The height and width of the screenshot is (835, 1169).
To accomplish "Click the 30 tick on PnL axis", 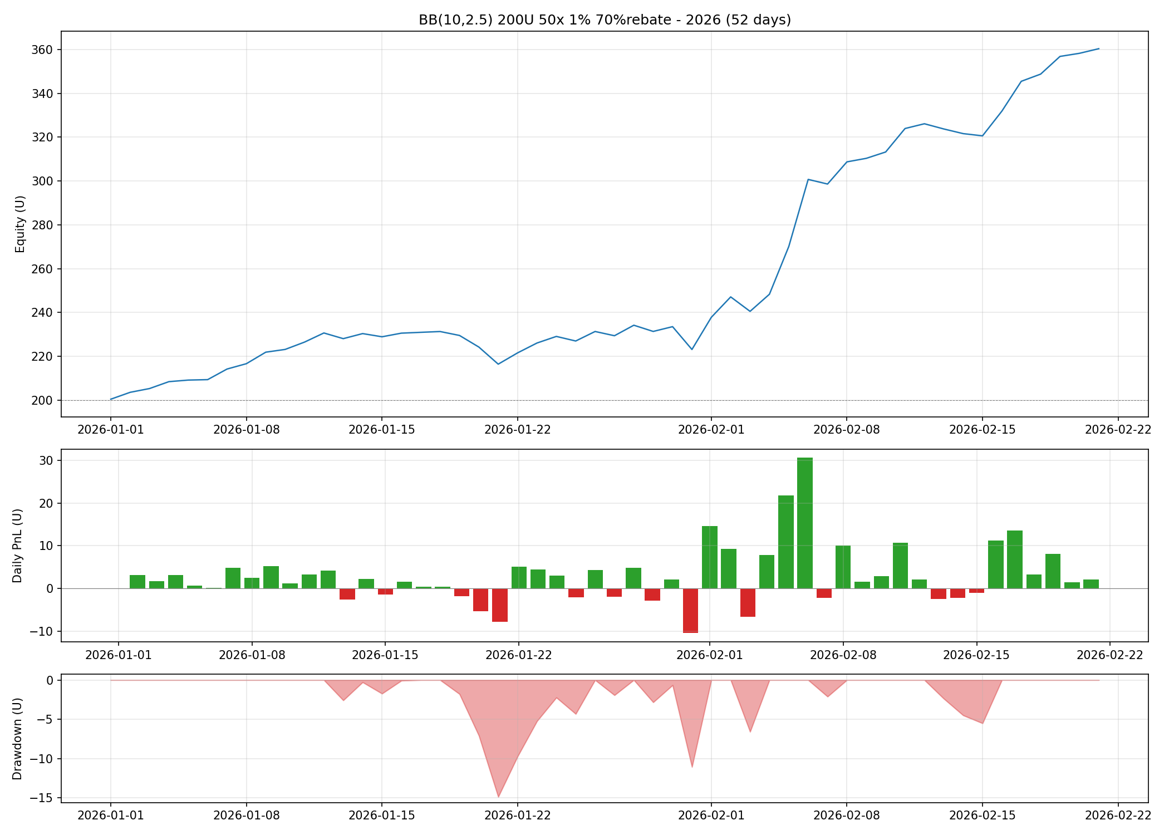I will point(46,461).
